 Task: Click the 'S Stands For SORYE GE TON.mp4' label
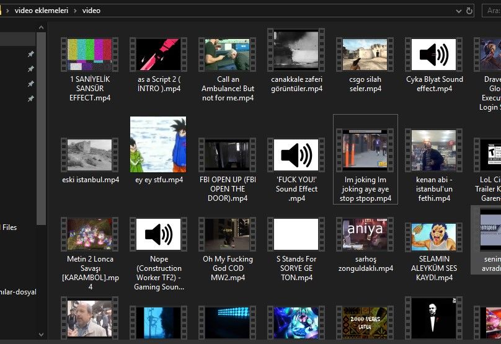(x=296, y=268)
